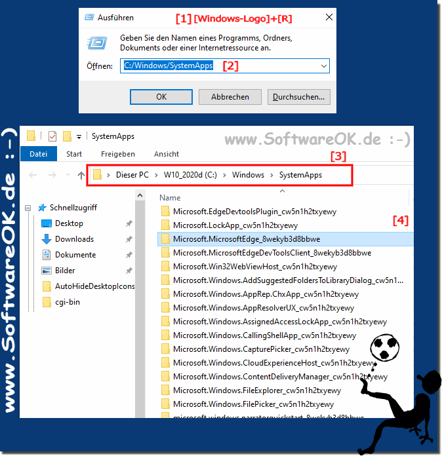This screenshot has height=456, width=442.
Task: Select Microsoft.Windows.AssignedAccessLockApp_cw5n1h2txyewy folder
Action: click(280, 322)
